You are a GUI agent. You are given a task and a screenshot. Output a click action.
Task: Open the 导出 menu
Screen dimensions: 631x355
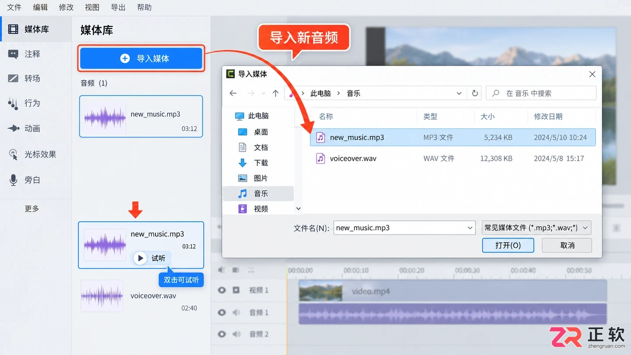tap(118, 7)
